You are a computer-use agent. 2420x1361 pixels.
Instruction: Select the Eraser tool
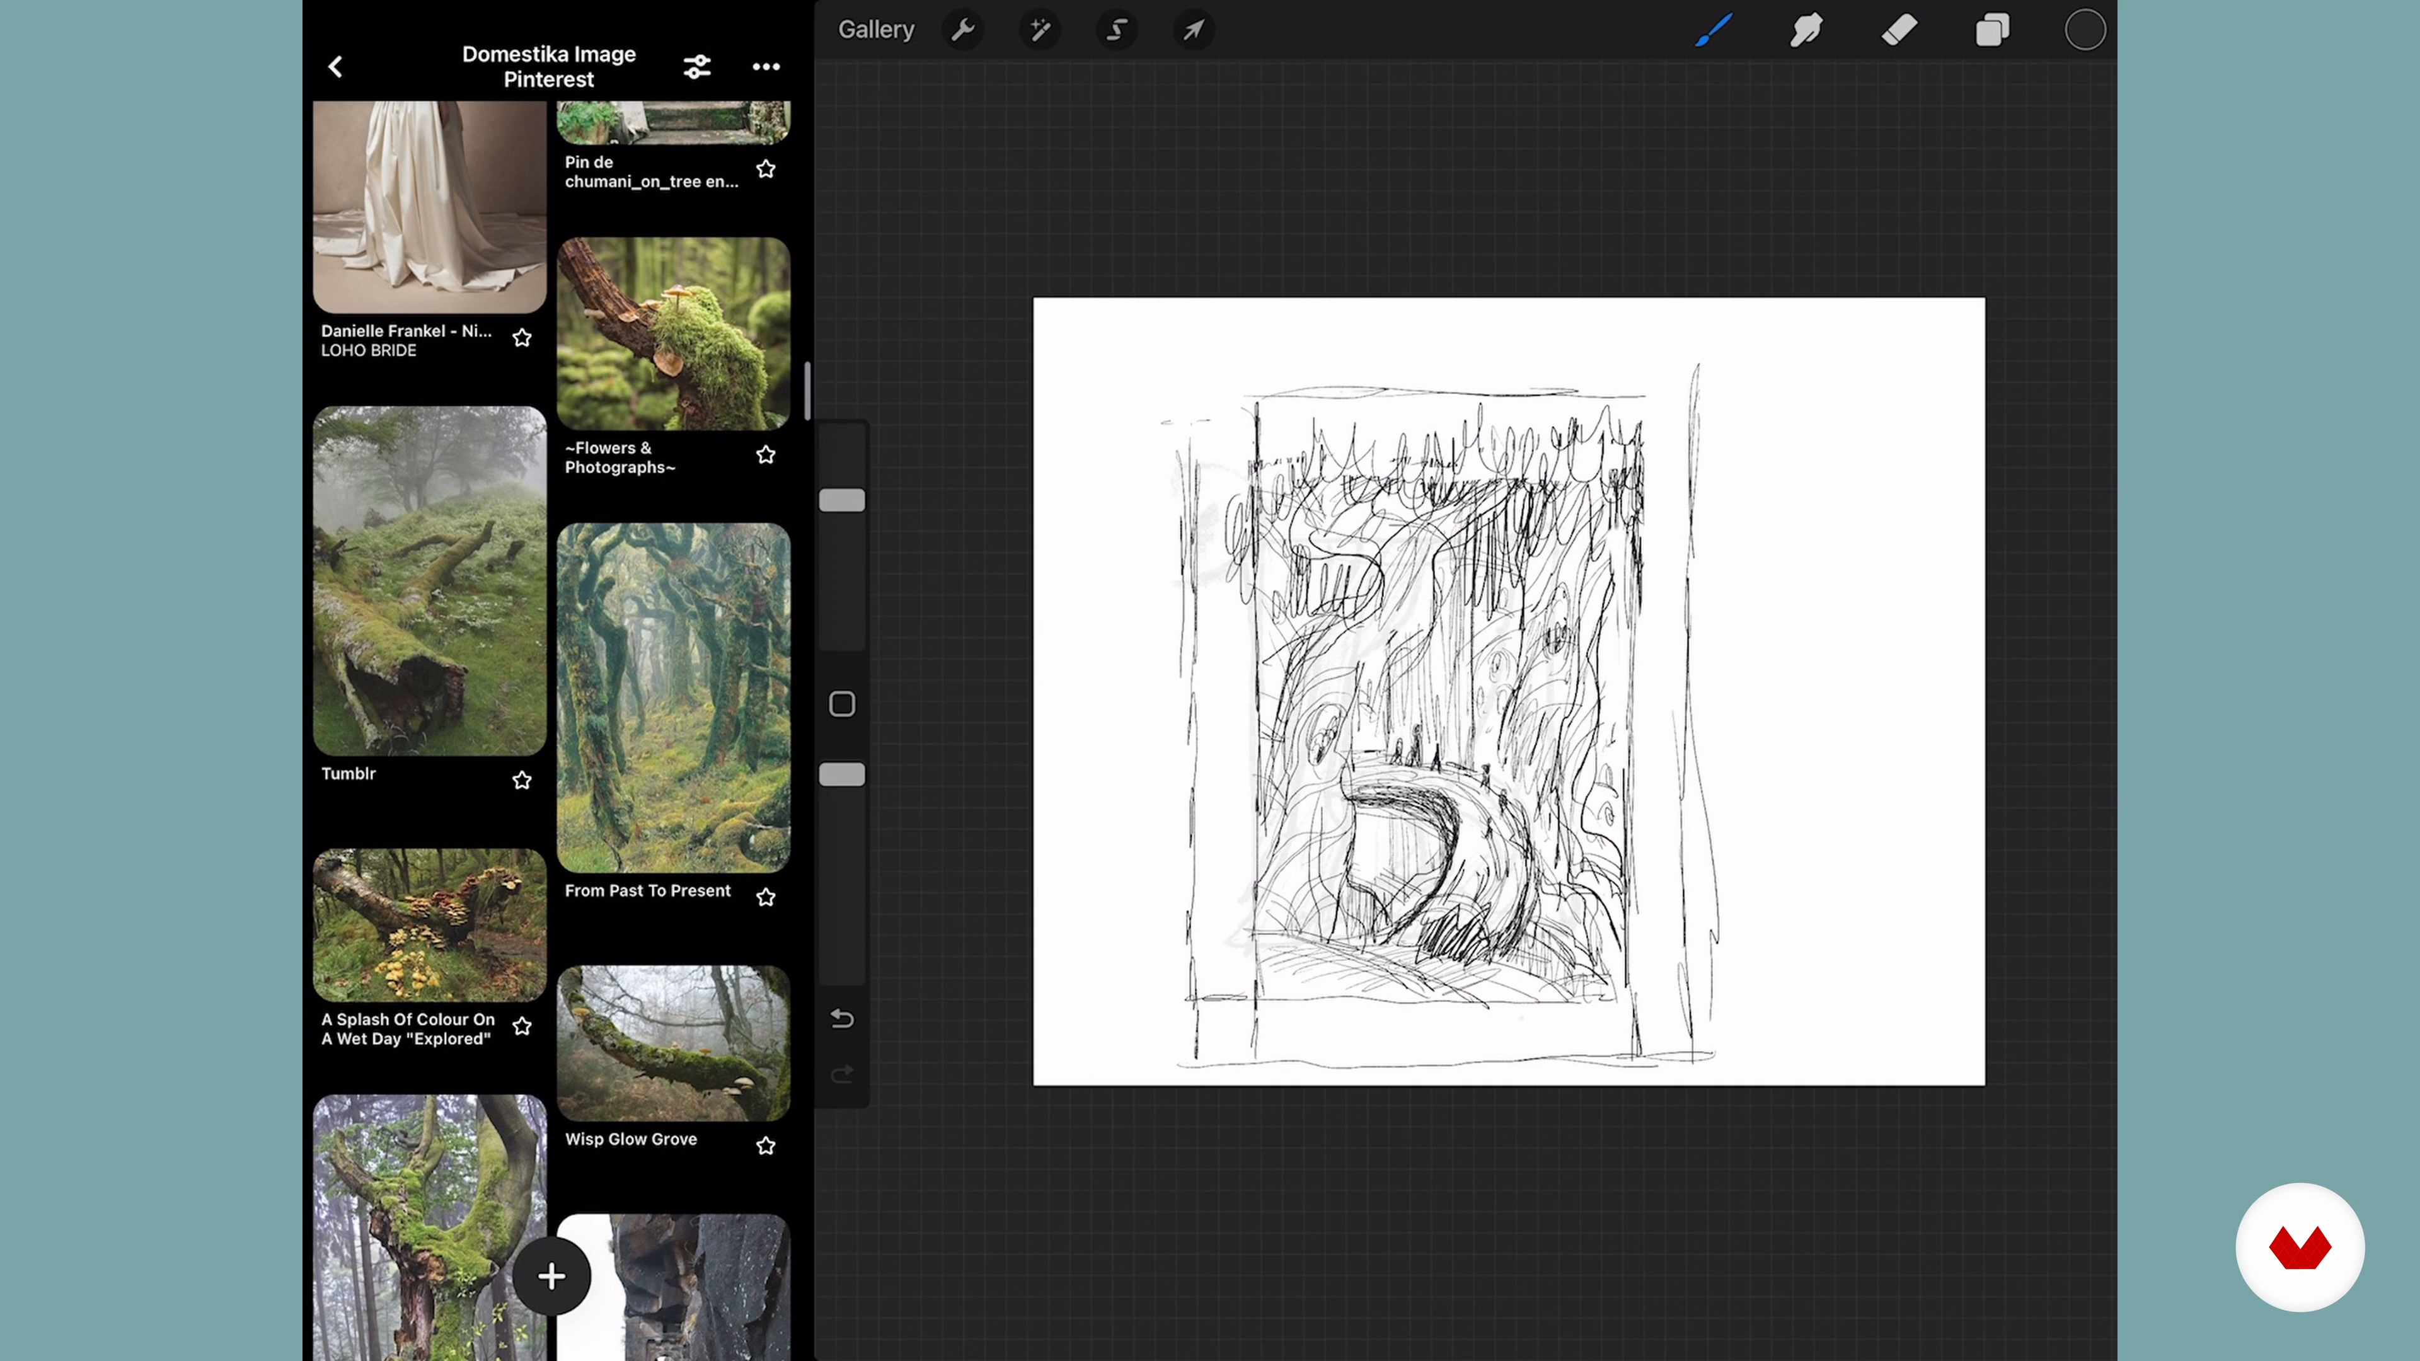[x=1899, y=30]
